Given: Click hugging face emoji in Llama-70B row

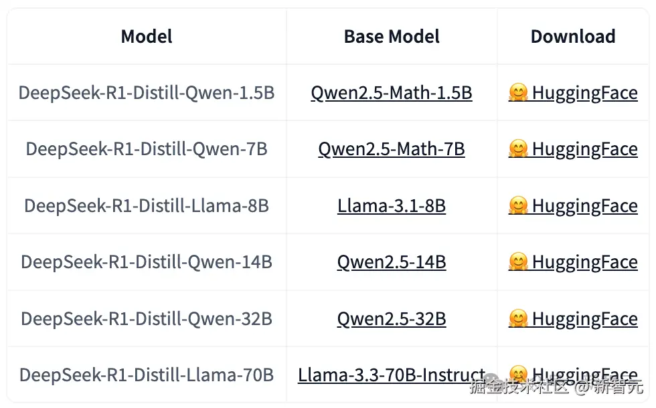Looking at the screenshot, I should pos(519,373).
